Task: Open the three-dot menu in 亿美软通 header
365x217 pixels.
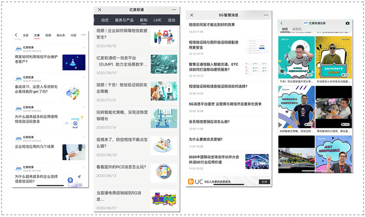Action: click(174, 10)
